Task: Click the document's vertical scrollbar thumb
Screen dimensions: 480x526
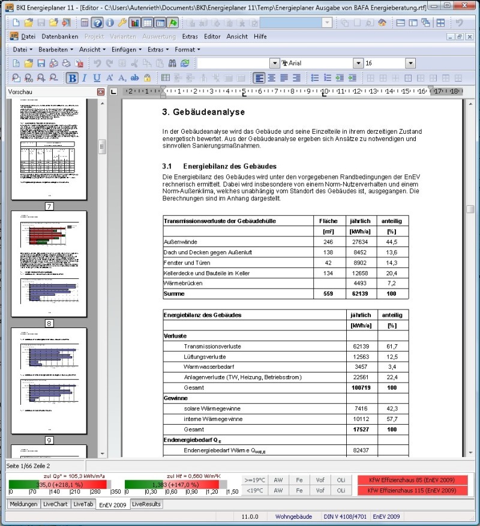Action: pyautogui.click(x=470, y=209)
